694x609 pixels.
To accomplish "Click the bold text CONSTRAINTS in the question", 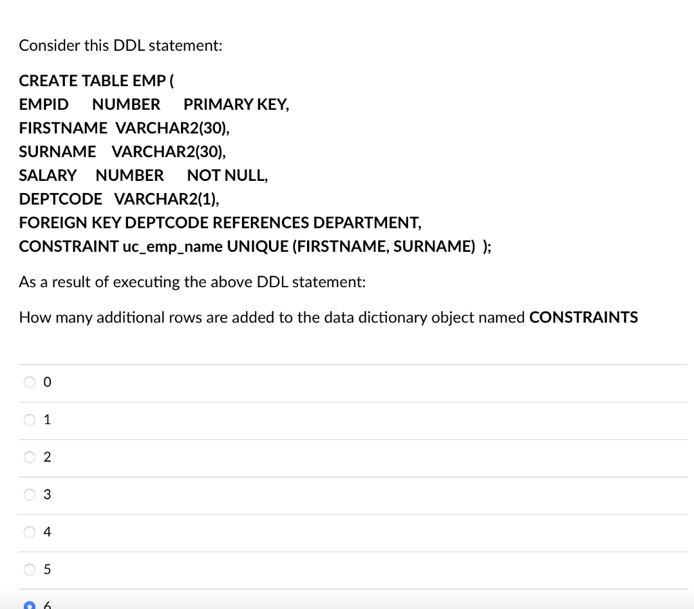I will point(583,317).
